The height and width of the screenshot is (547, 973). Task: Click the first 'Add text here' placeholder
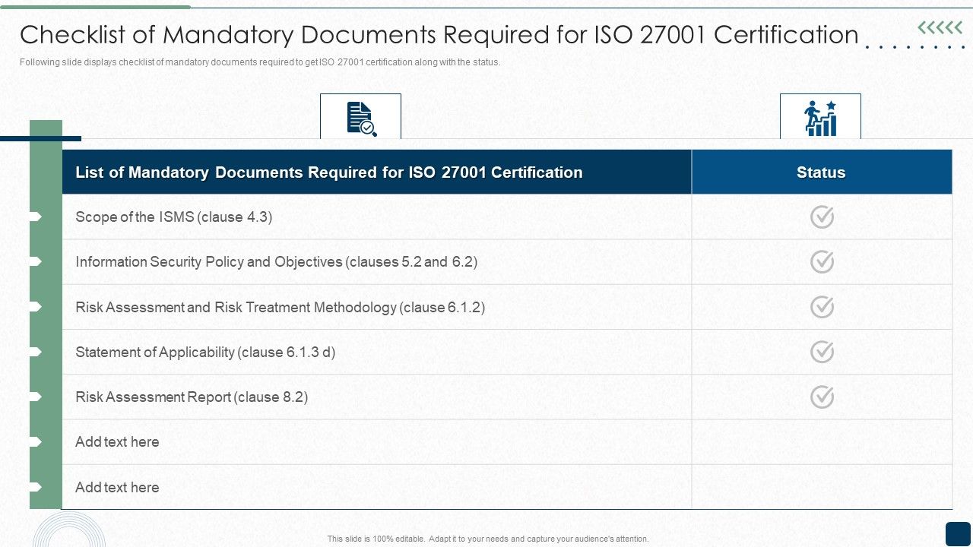coord(117,441)
